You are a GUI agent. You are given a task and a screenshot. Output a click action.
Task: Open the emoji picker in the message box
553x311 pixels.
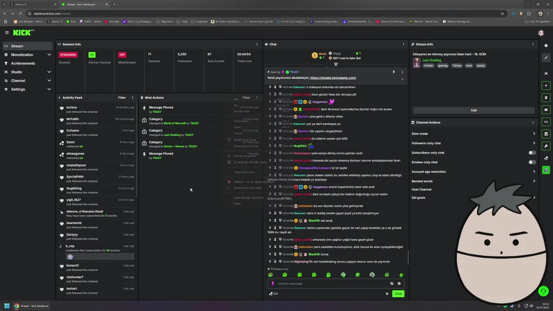(x=399, y=284)
